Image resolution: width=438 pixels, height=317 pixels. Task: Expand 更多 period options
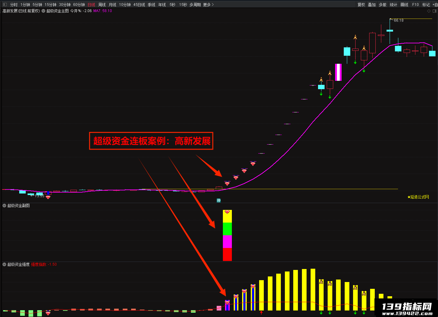click(208, 5)
